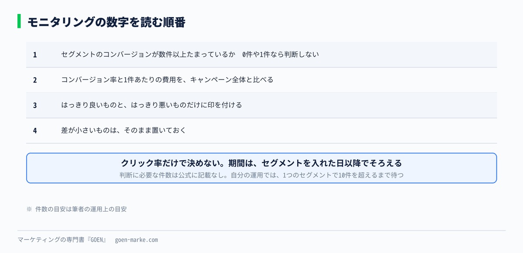Click the footer text マーケティングの専門書『GOEN』
Image resolution: width=523 pixels, height=253 pixels.
click(x=62, y=240)
